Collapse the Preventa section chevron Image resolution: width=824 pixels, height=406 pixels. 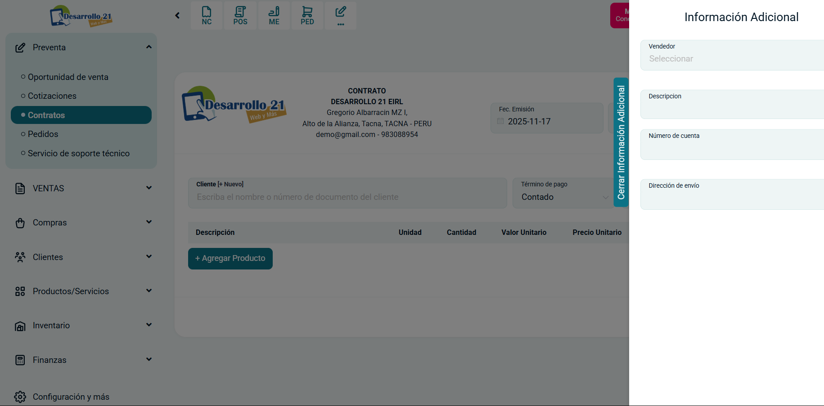149,47
